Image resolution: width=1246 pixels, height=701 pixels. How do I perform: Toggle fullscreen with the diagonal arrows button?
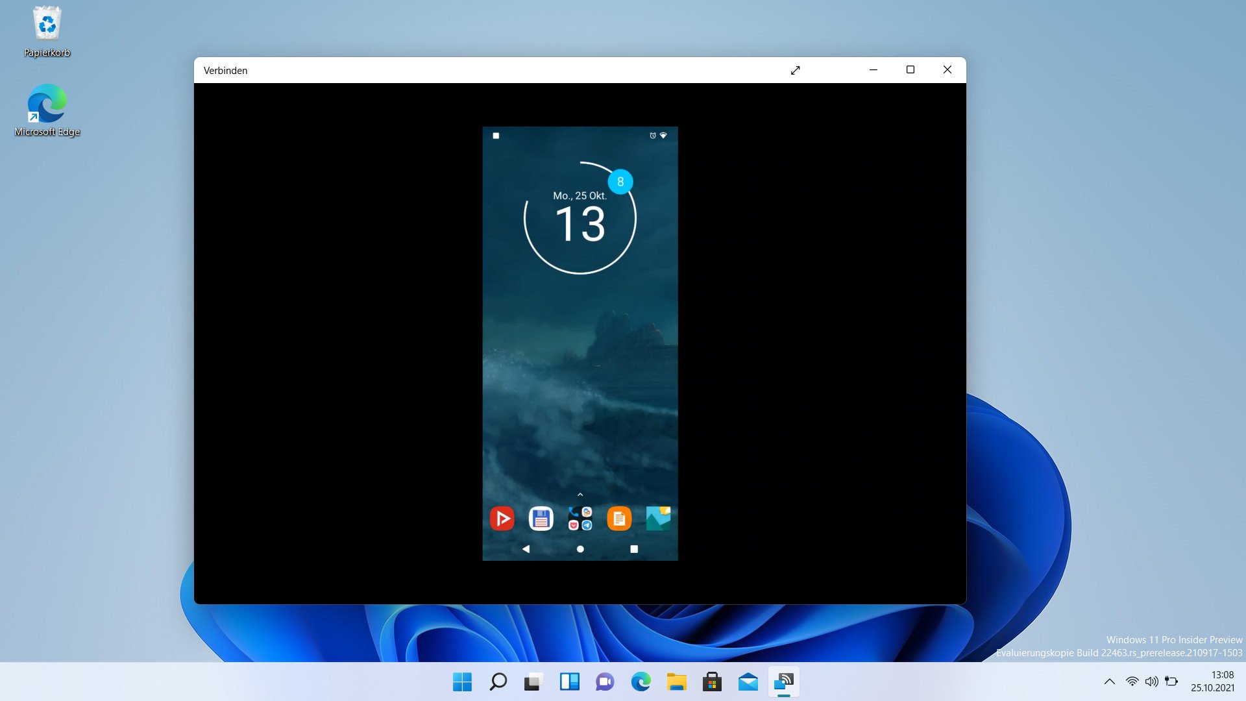pyautogui.click(x=796, y=70)
